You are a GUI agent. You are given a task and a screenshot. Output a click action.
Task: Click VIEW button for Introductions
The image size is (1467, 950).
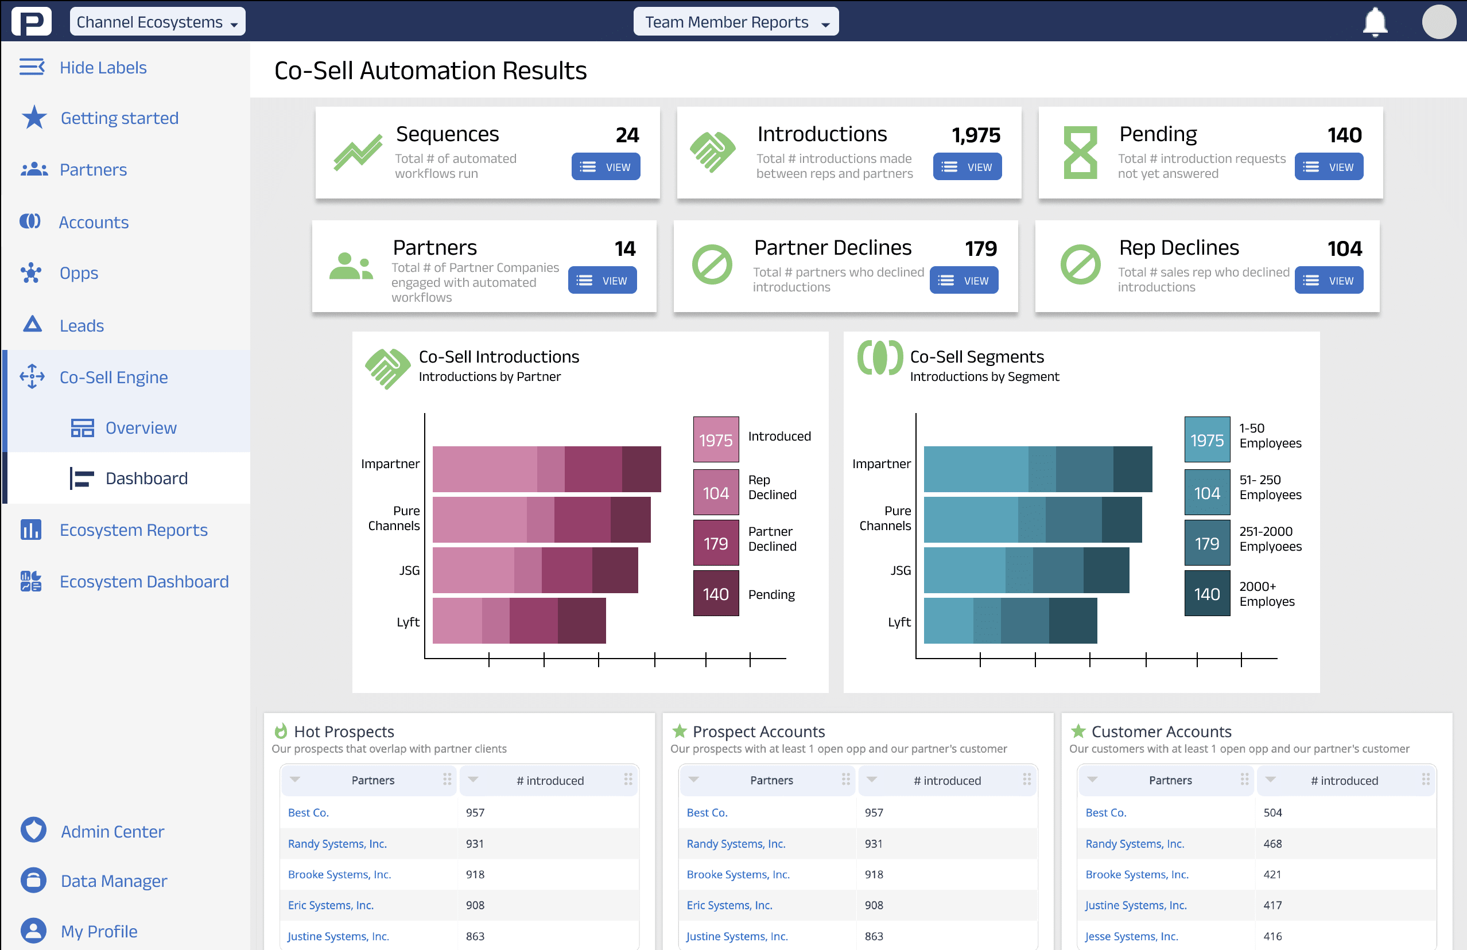click(x=968, y=167)
